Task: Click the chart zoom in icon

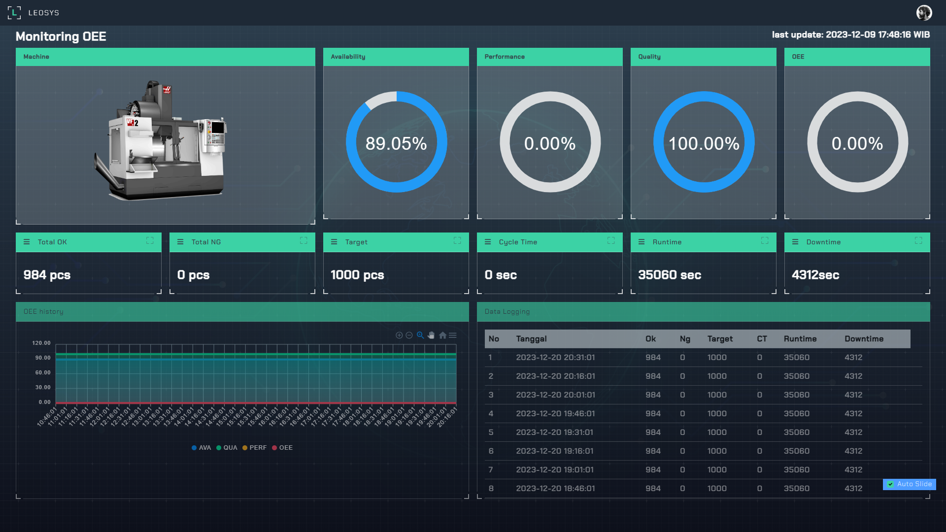Action: pos(399,335)
